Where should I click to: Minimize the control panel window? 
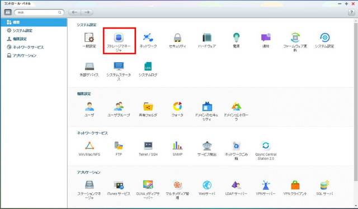point(340,4)
